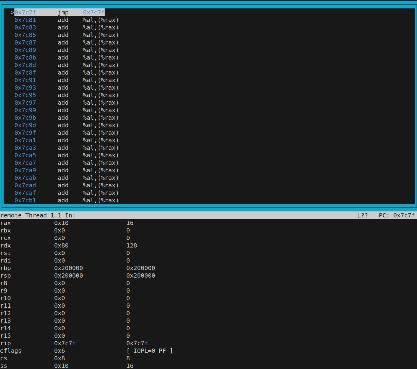Screen dimensions: 417x369
Task: Select disassembly address 0x7c83
Action: pyautogui.click(x=25, y=27)
